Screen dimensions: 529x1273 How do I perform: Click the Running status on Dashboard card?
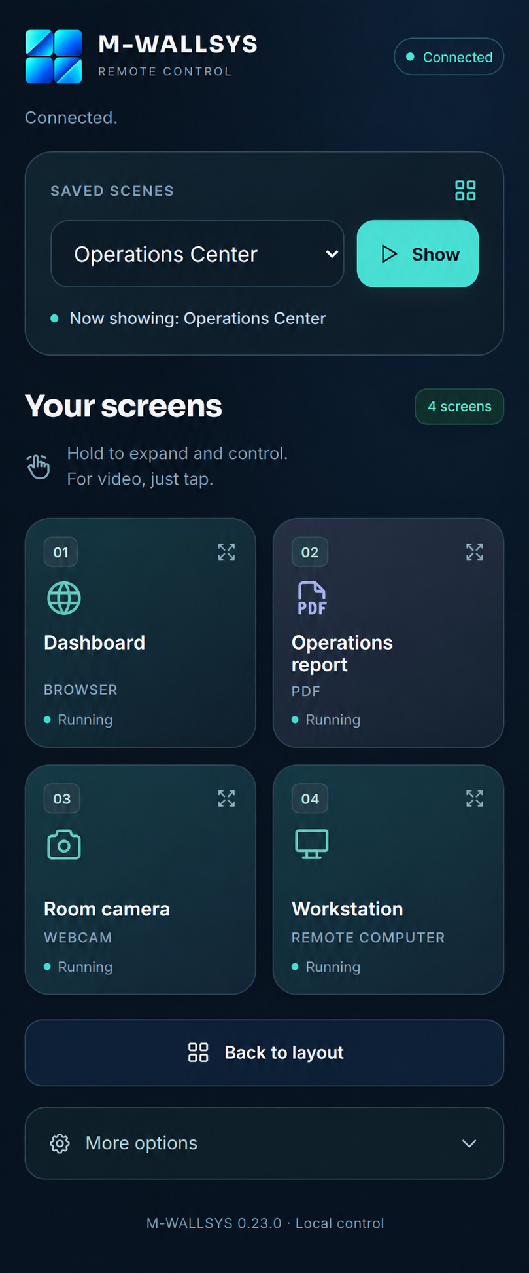tap(78, 720)
